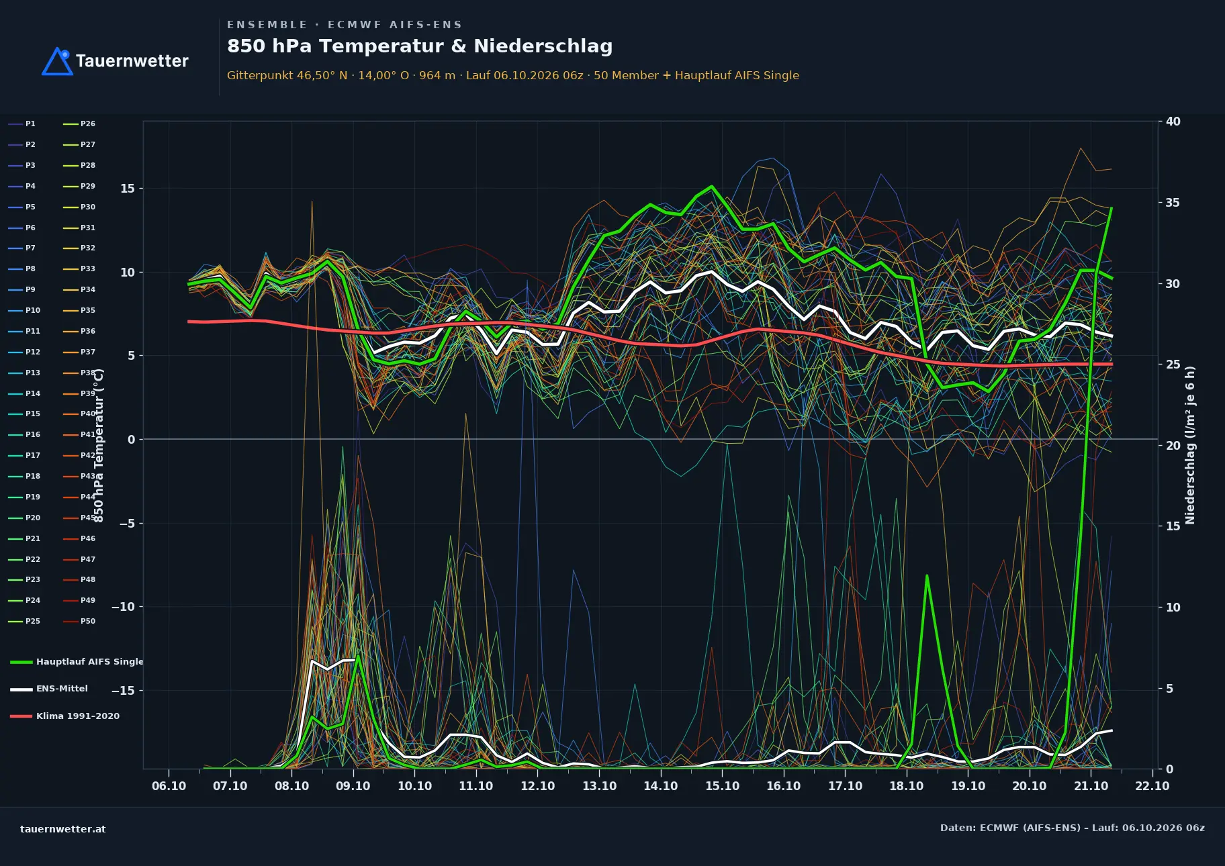Toggle member P26 in the legend
Viewport: 1225px width, 866px height.
pos(79,124)
